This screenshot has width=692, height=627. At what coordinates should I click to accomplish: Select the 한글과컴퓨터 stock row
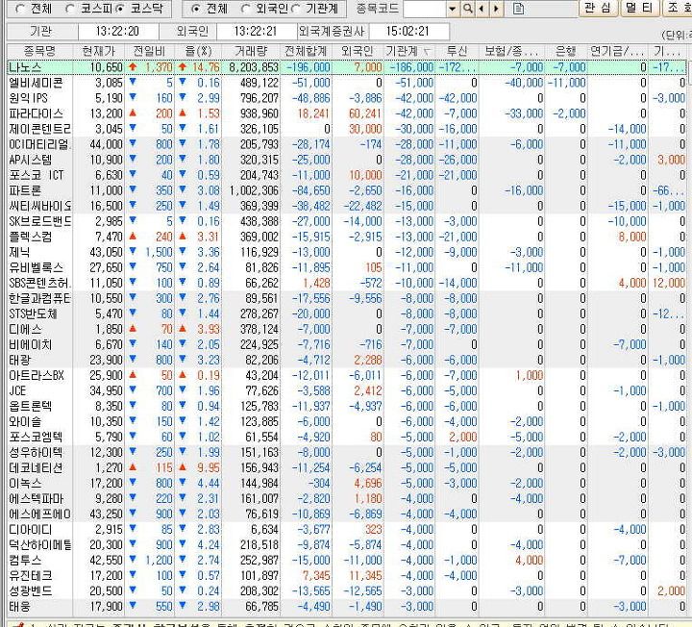347,298
